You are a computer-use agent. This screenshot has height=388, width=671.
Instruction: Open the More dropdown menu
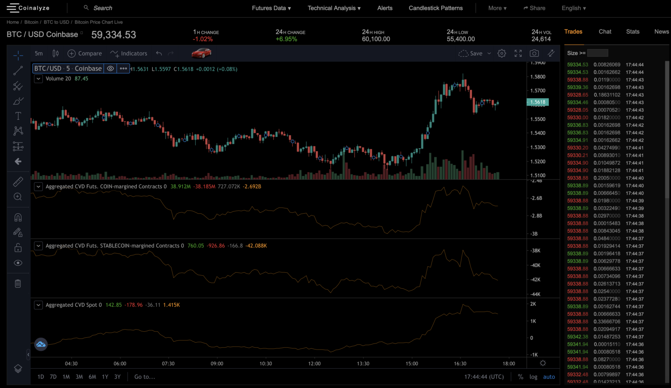[498, 8]
